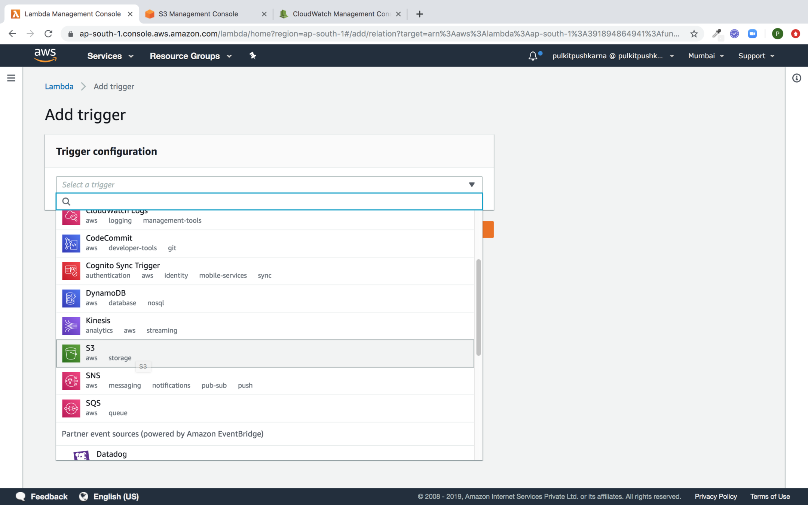The width and height of the screenshot is (808, 505).
Task: Click the pin shortcuts icon
Action: (253, 56)
